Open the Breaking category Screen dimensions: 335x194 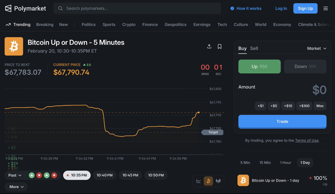click(45, 24)
